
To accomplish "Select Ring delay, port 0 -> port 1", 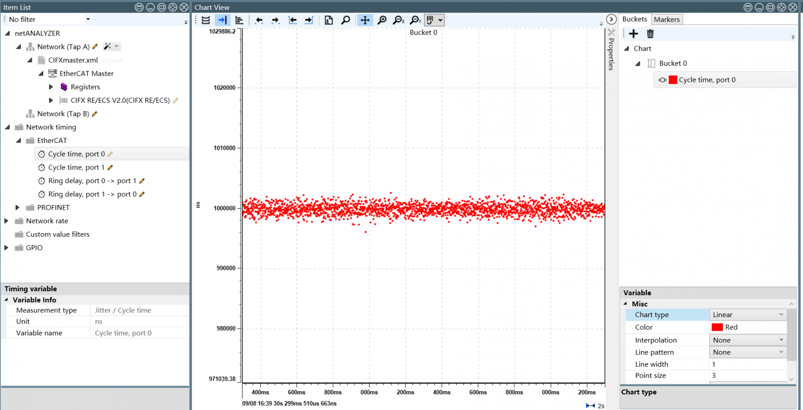I will [x=92, y=181].
